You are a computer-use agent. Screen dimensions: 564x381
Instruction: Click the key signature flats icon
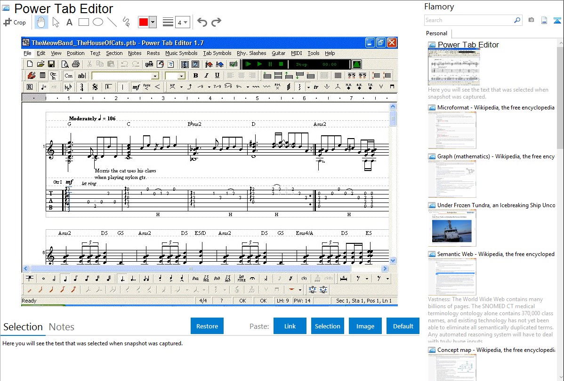click(x=68, y=87)
